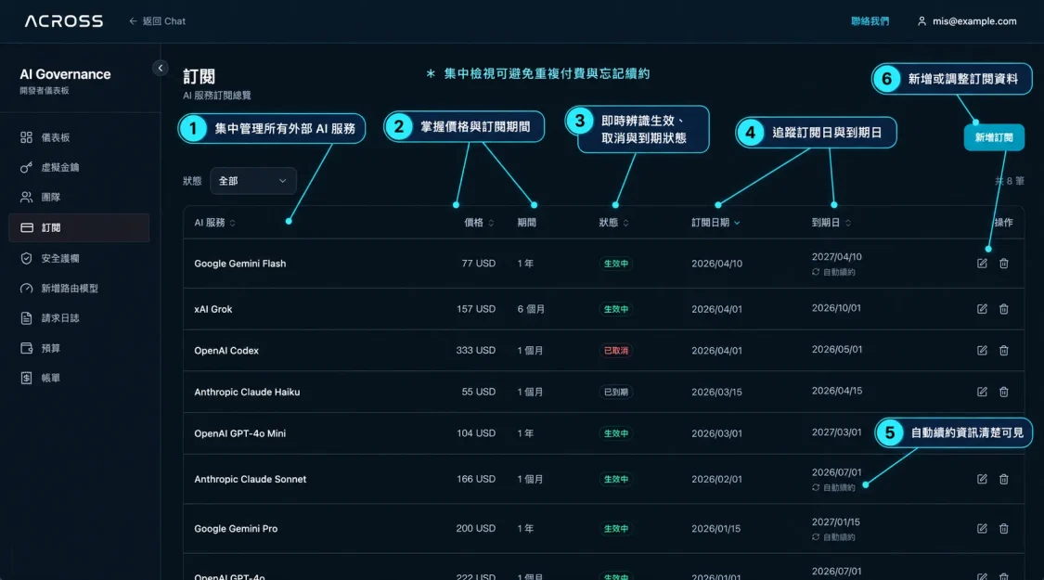This screenshot has width=1044, height=580.
Task: Delete the Anthropic Claude Sonnet subscription
Action: point(1003,479)
